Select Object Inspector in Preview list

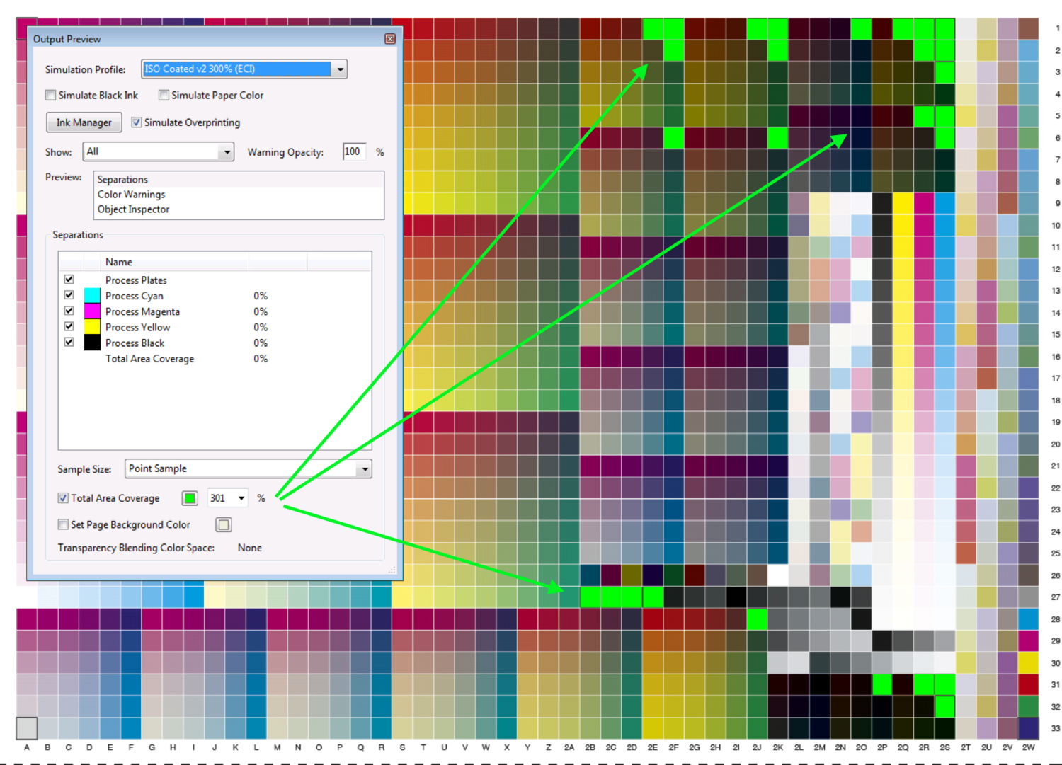(133, 209)
